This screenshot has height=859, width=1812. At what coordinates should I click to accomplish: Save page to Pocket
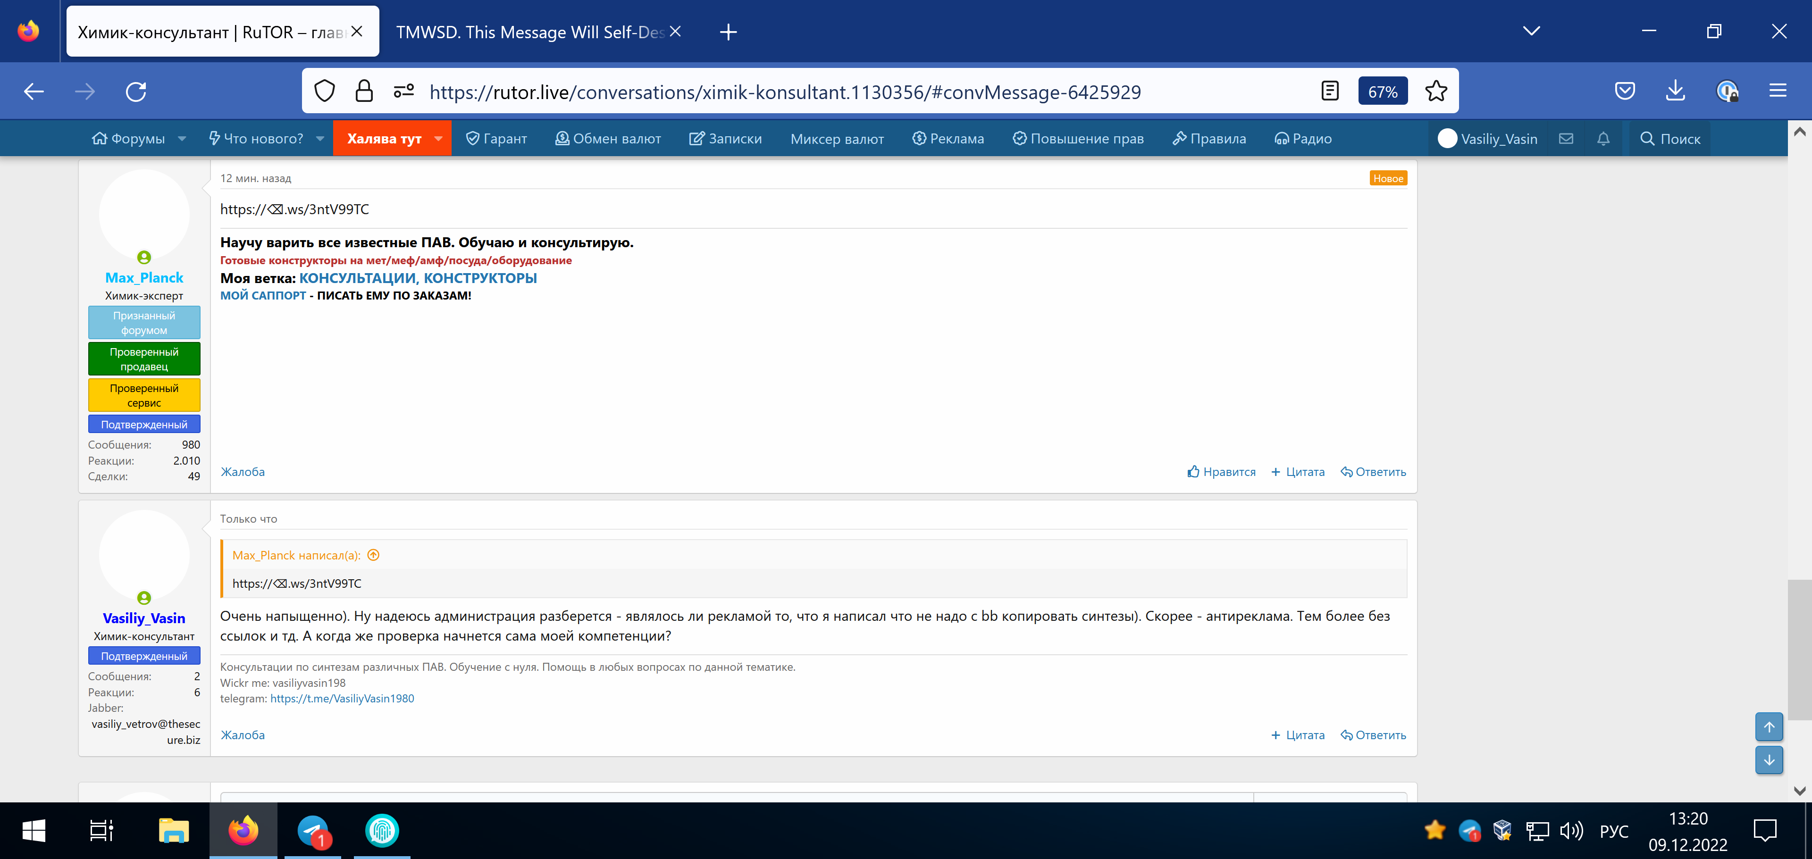pos(1624,92)
